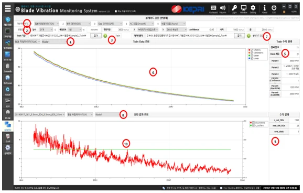Toggle the n_outliers checkbox in bottom legend
The image size is (303, 193).
253,125
